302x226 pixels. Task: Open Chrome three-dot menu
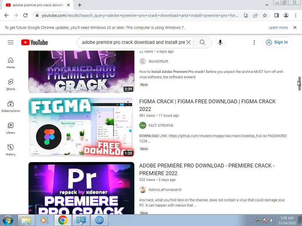296,15
